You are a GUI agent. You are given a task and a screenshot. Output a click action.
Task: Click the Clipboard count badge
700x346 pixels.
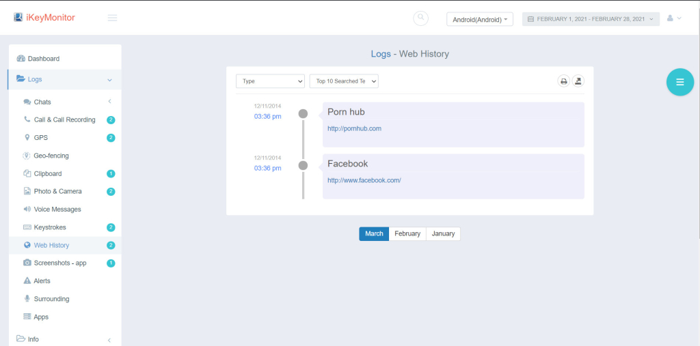click(x=111, y=173)
